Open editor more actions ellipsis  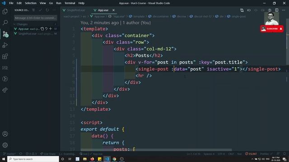(x=284, y=10)
